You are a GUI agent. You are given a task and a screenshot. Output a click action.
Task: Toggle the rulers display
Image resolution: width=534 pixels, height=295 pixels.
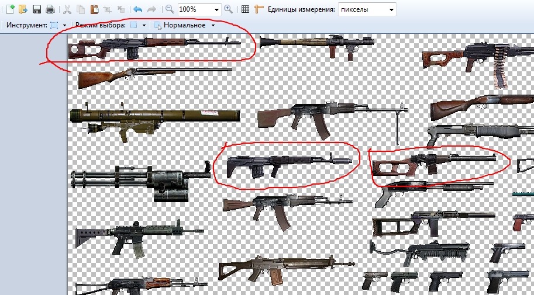[x=259, y=9]
